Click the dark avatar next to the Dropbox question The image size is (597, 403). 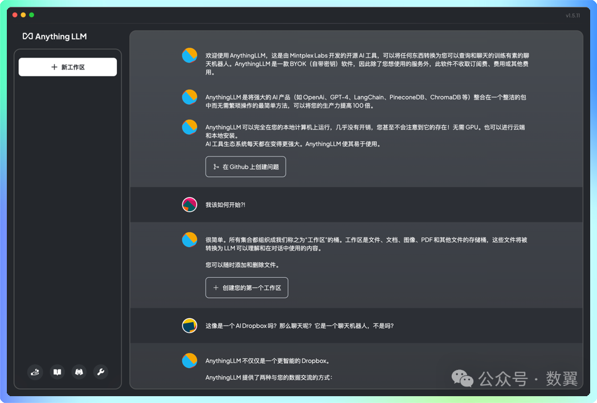[x=189, y=325]
